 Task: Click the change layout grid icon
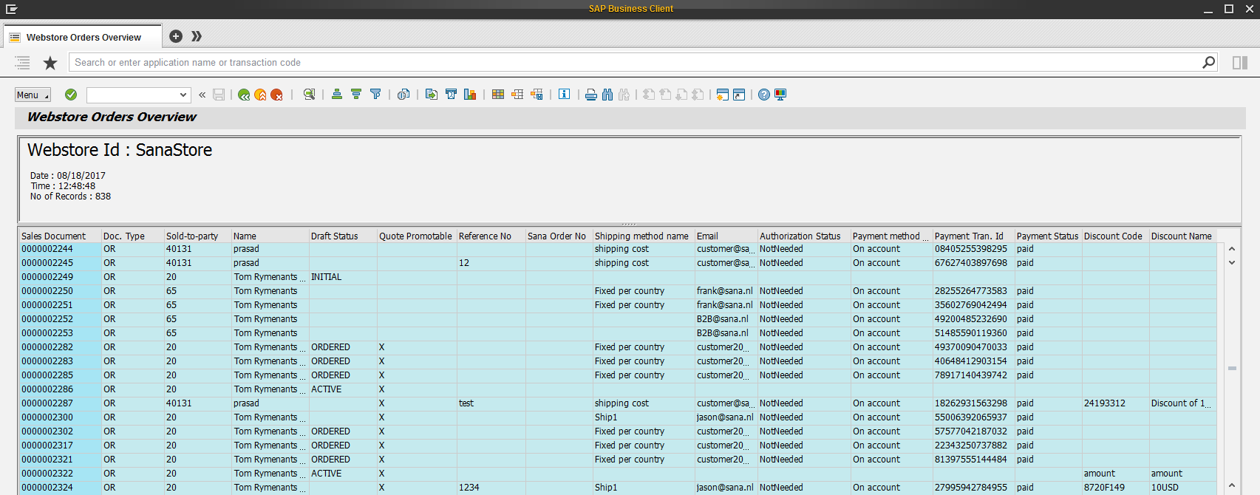[x=498, y=95]
